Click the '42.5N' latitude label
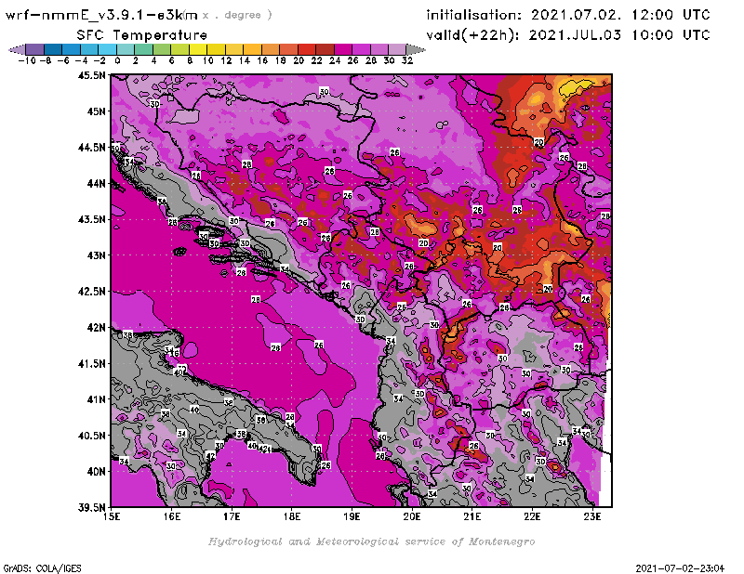 [x=91, y=292]
